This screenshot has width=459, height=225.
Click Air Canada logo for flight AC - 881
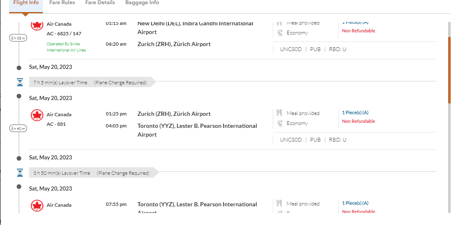(37, 115)
